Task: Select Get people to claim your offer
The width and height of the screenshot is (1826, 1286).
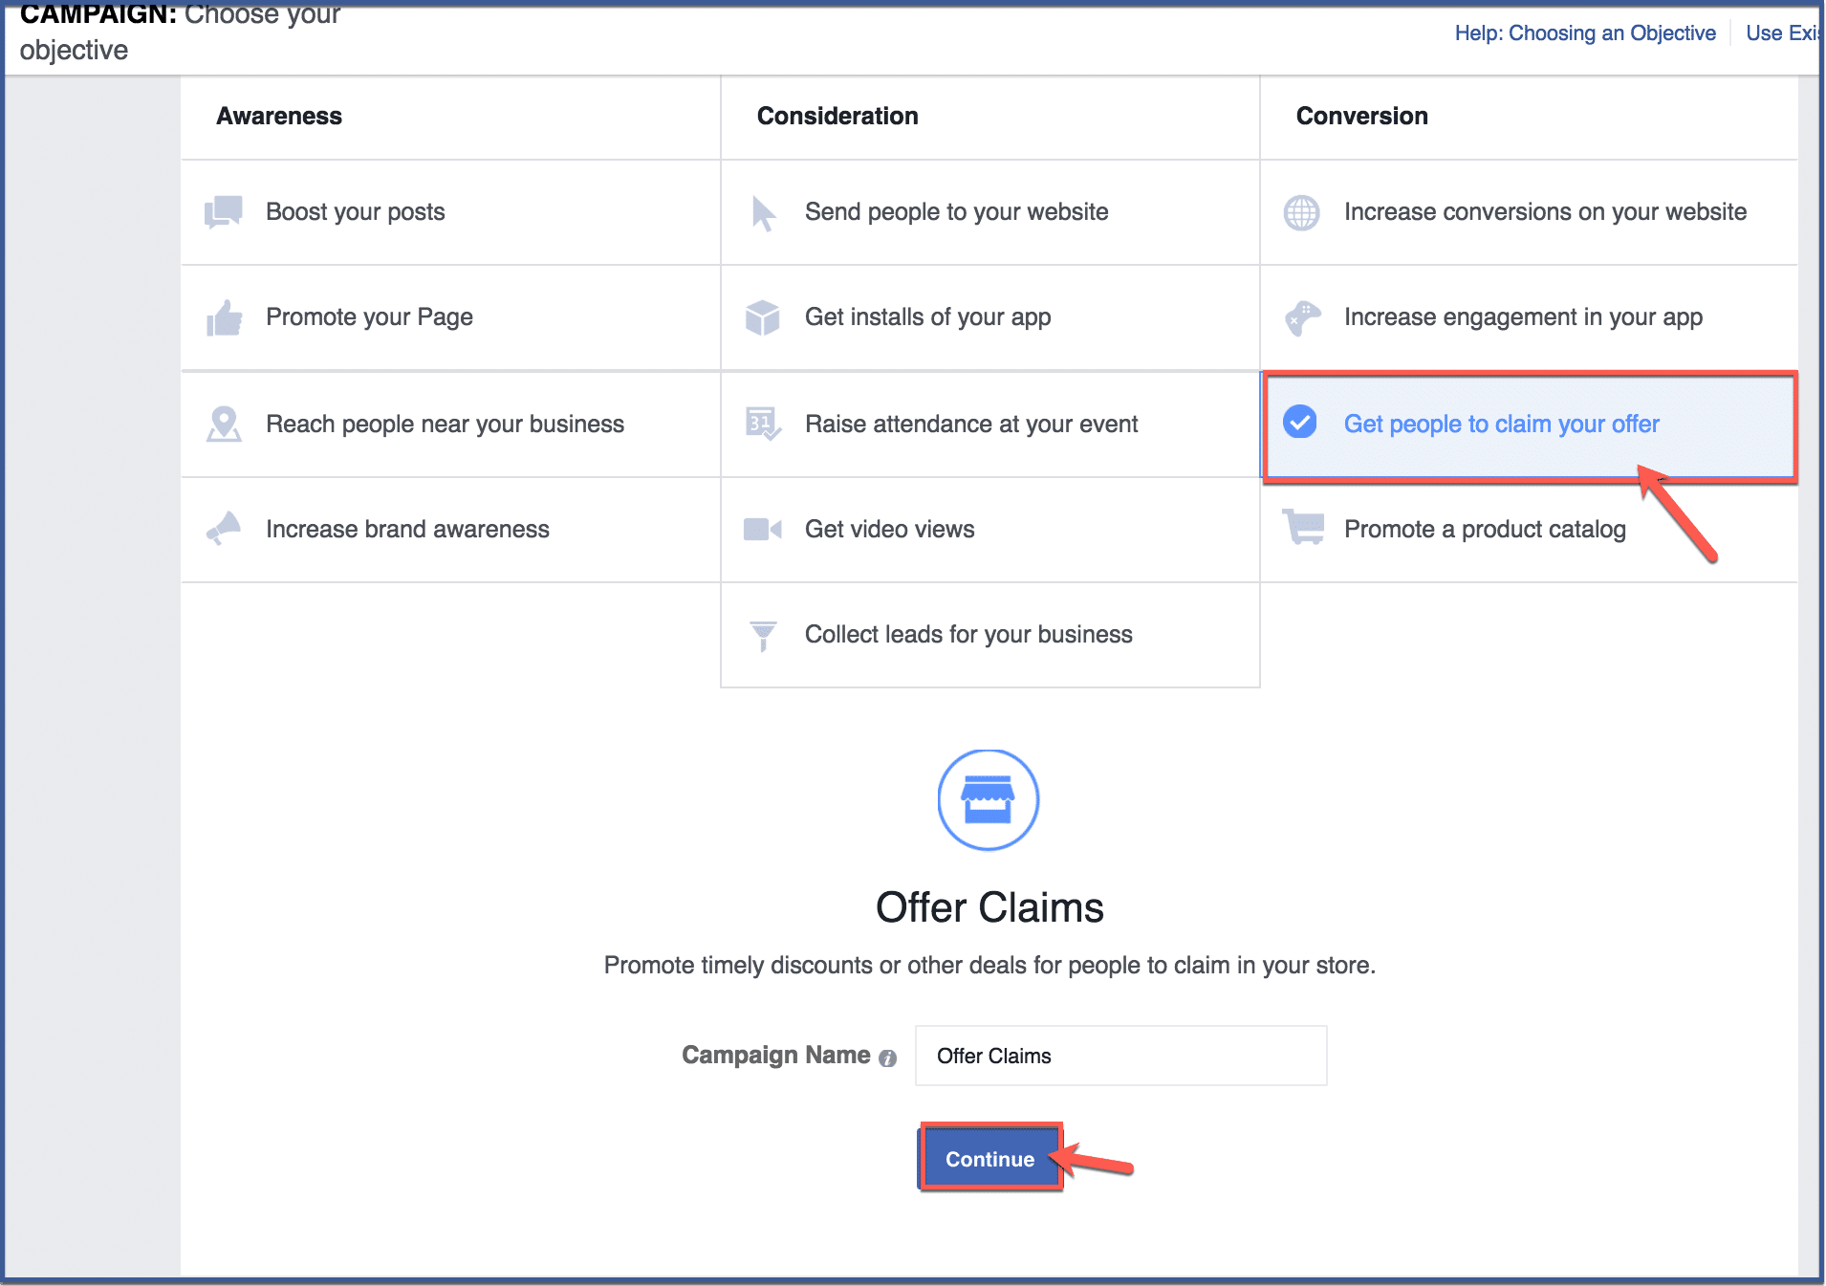Action: click(x=1529, y=425)
